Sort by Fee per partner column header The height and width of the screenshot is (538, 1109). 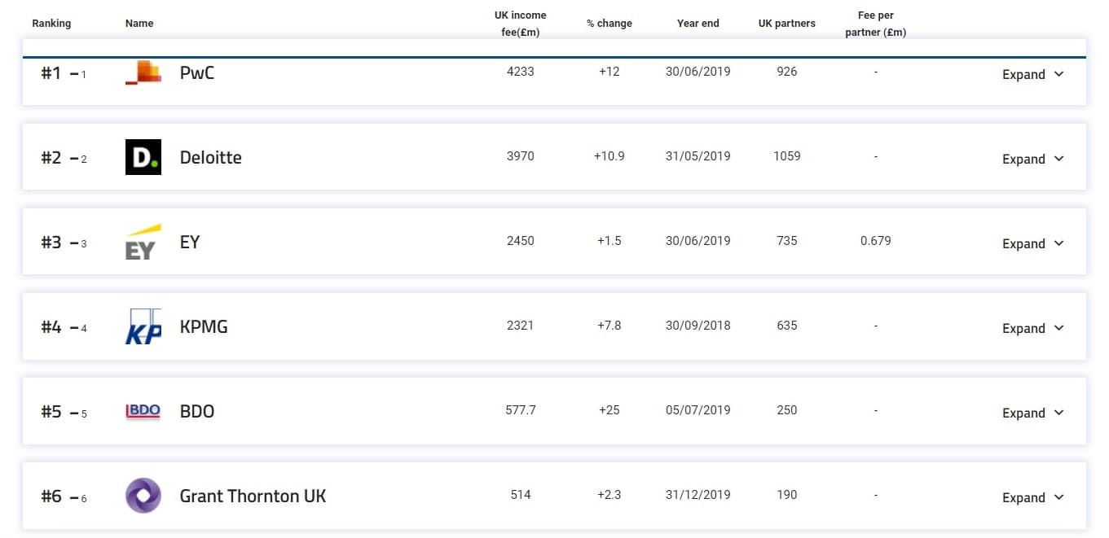876,24
